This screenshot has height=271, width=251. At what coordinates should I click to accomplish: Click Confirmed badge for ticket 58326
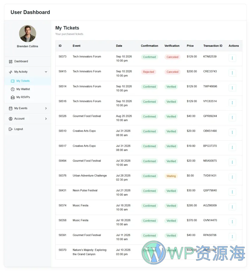(149, 117)
